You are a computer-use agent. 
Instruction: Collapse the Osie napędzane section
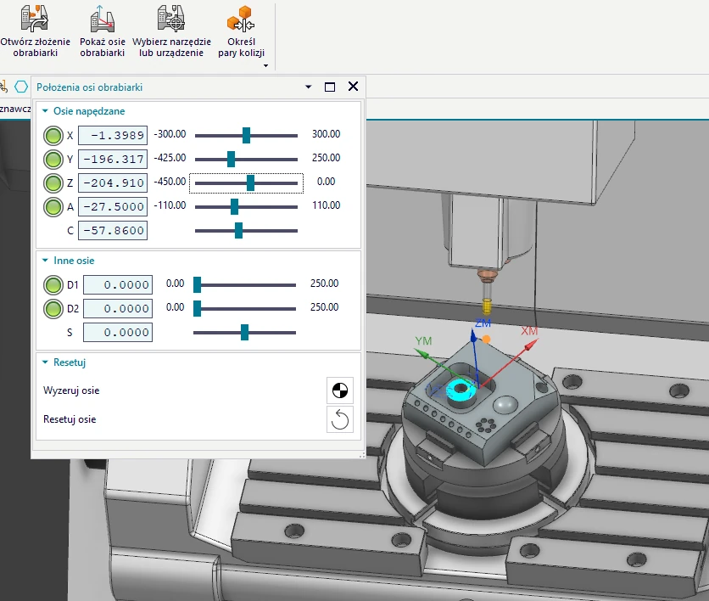click(45, 110)
